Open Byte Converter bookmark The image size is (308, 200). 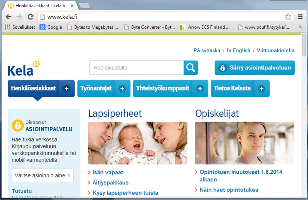point(150,27)
